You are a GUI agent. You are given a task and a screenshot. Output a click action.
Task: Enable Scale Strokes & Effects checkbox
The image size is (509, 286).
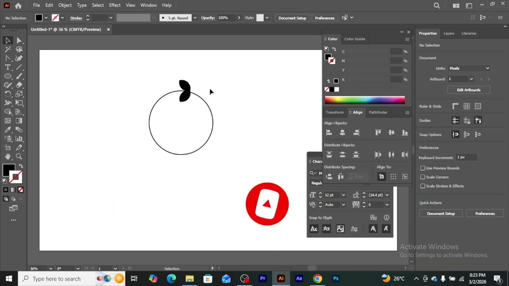tap(423, 186)
